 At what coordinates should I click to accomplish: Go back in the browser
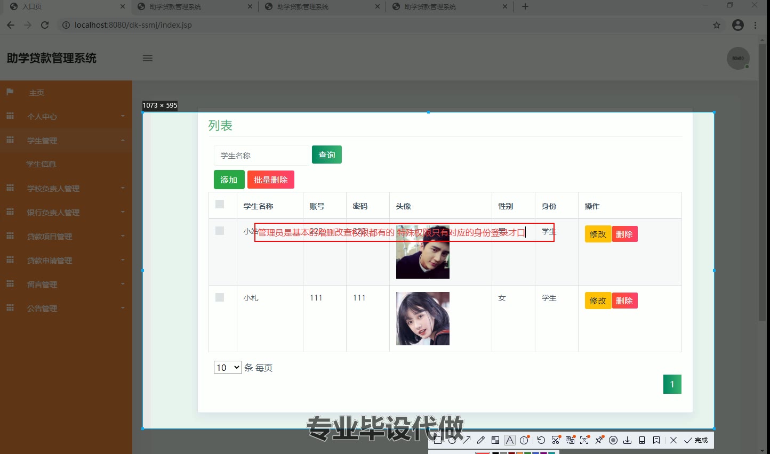11,25
